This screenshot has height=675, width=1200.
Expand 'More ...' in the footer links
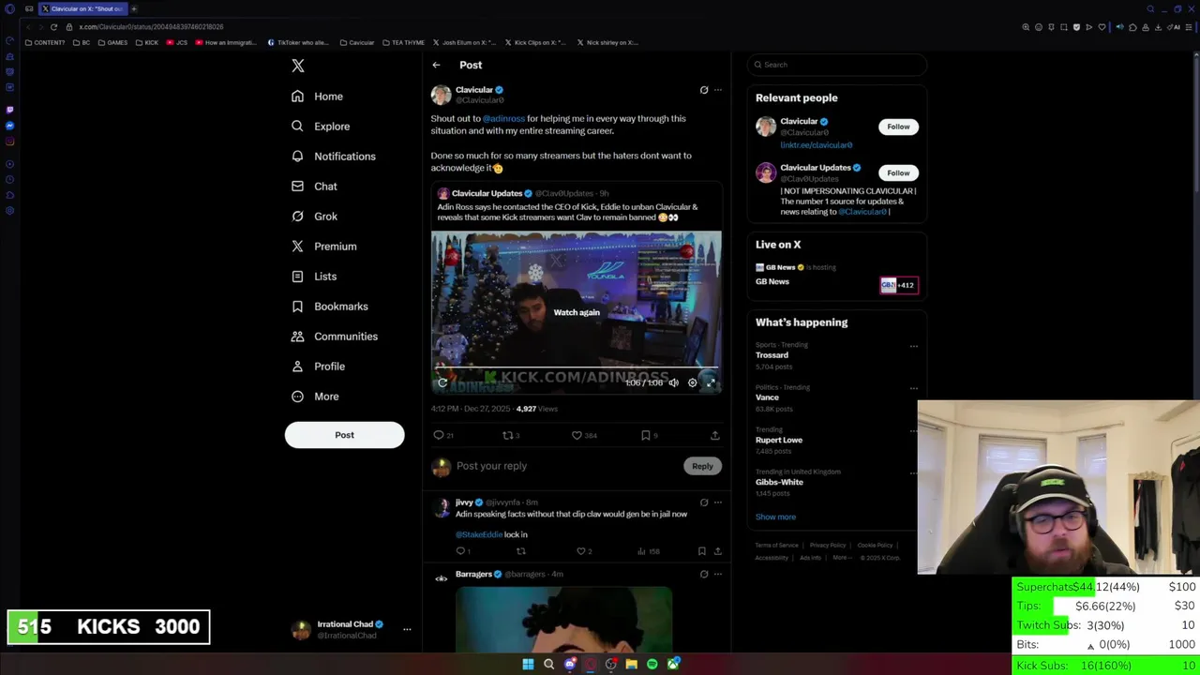pyautogui.click(x=841, y=558)
